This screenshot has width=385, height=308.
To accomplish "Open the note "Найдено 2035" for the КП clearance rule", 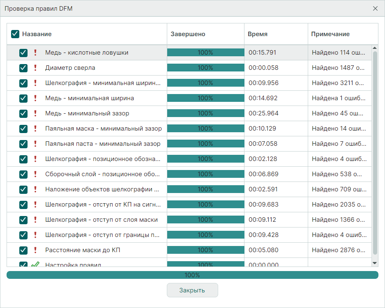I will coord(338,205).
